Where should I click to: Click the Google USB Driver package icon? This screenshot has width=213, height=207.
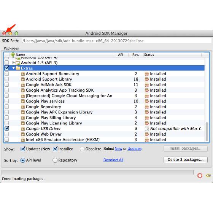click(23, 129)
